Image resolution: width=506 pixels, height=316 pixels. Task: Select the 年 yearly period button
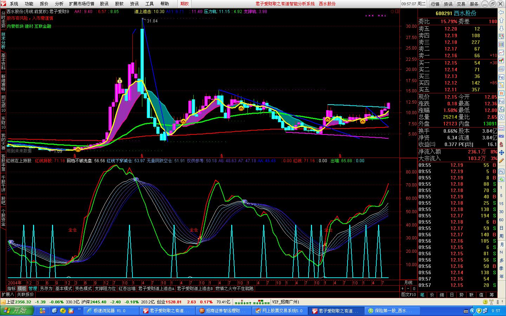(x=501, y=276)
